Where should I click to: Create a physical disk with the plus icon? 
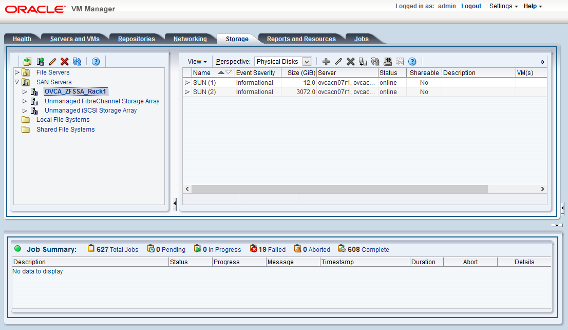pos(326,61)
